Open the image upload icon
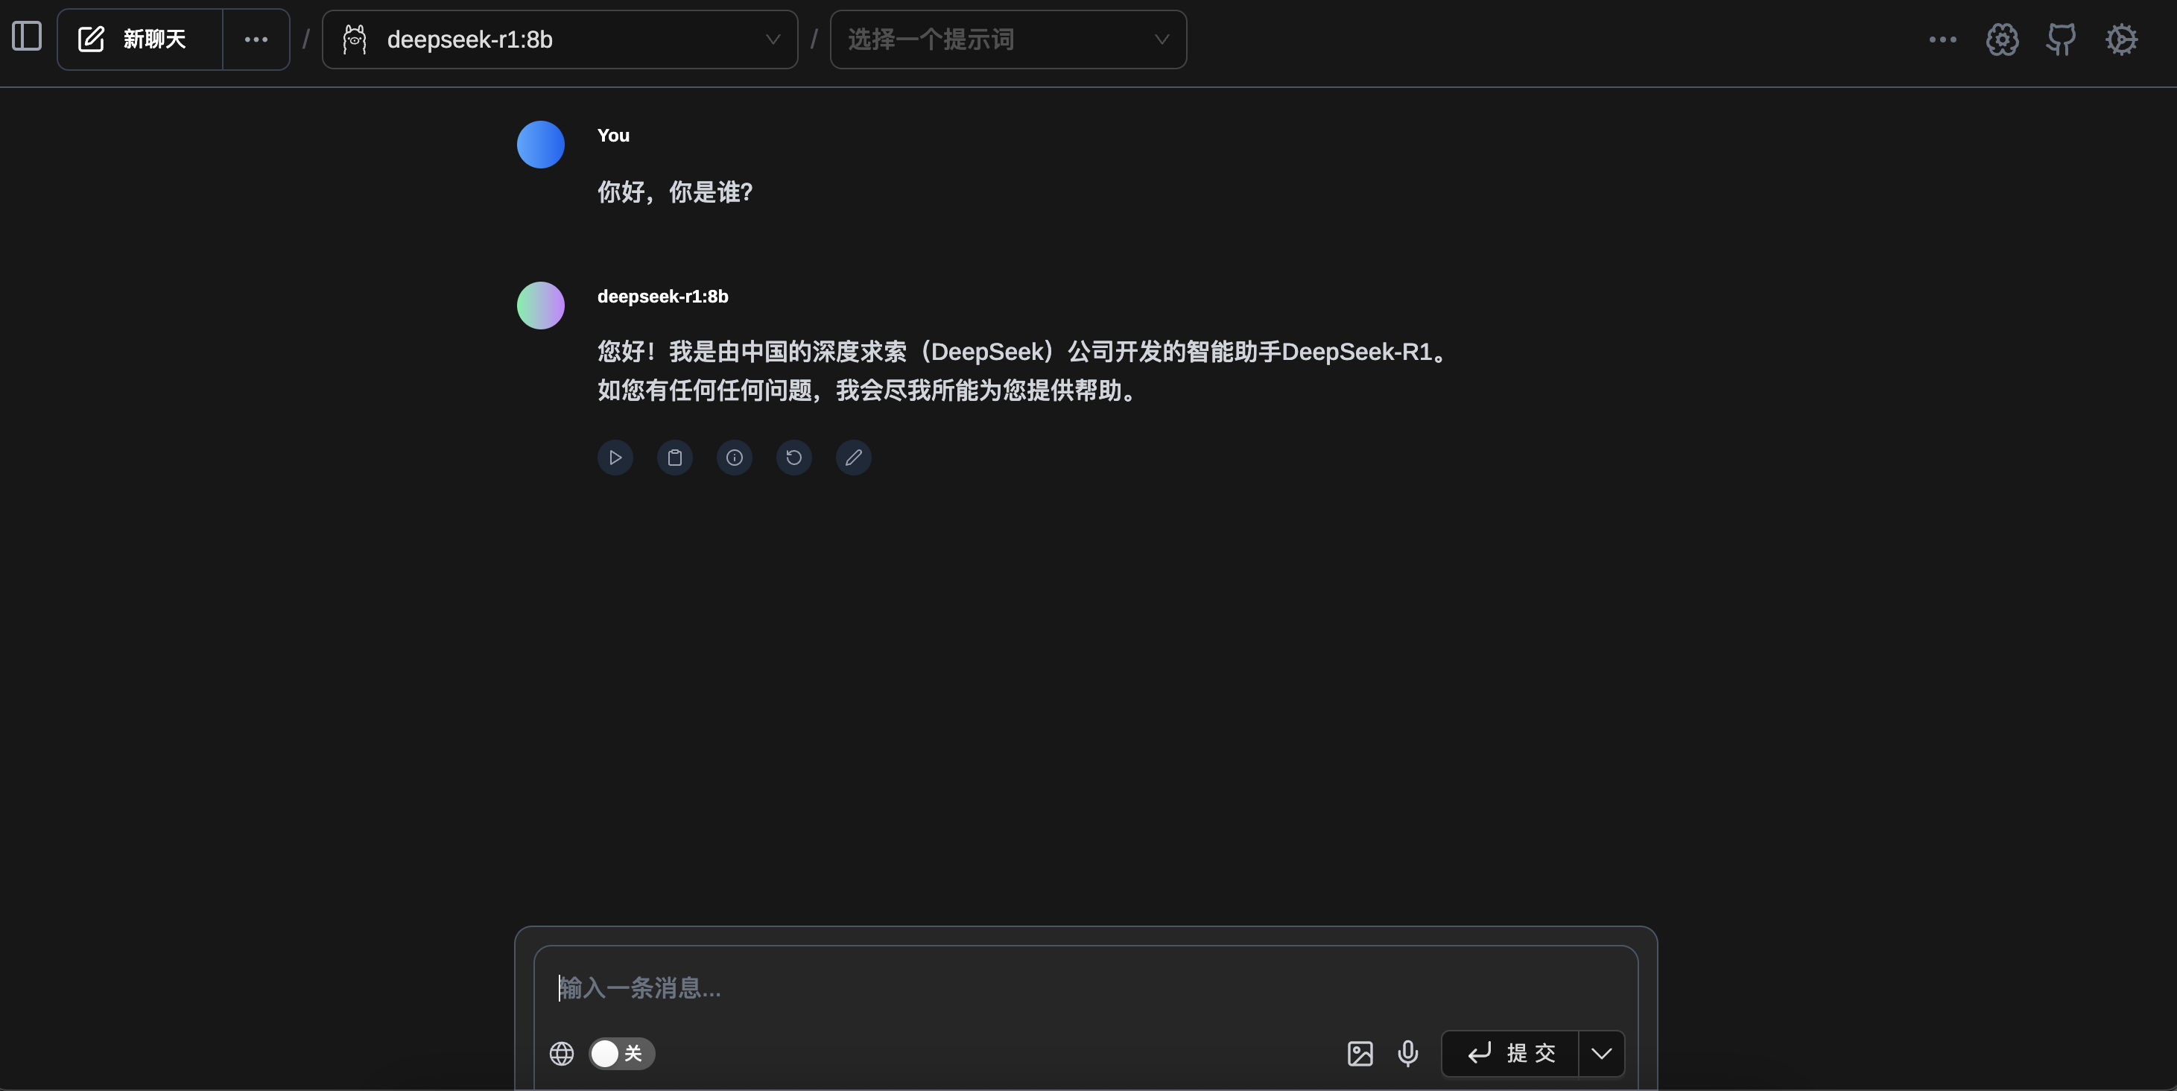The image size is (2177, 1091). tap(1360, 1053)
